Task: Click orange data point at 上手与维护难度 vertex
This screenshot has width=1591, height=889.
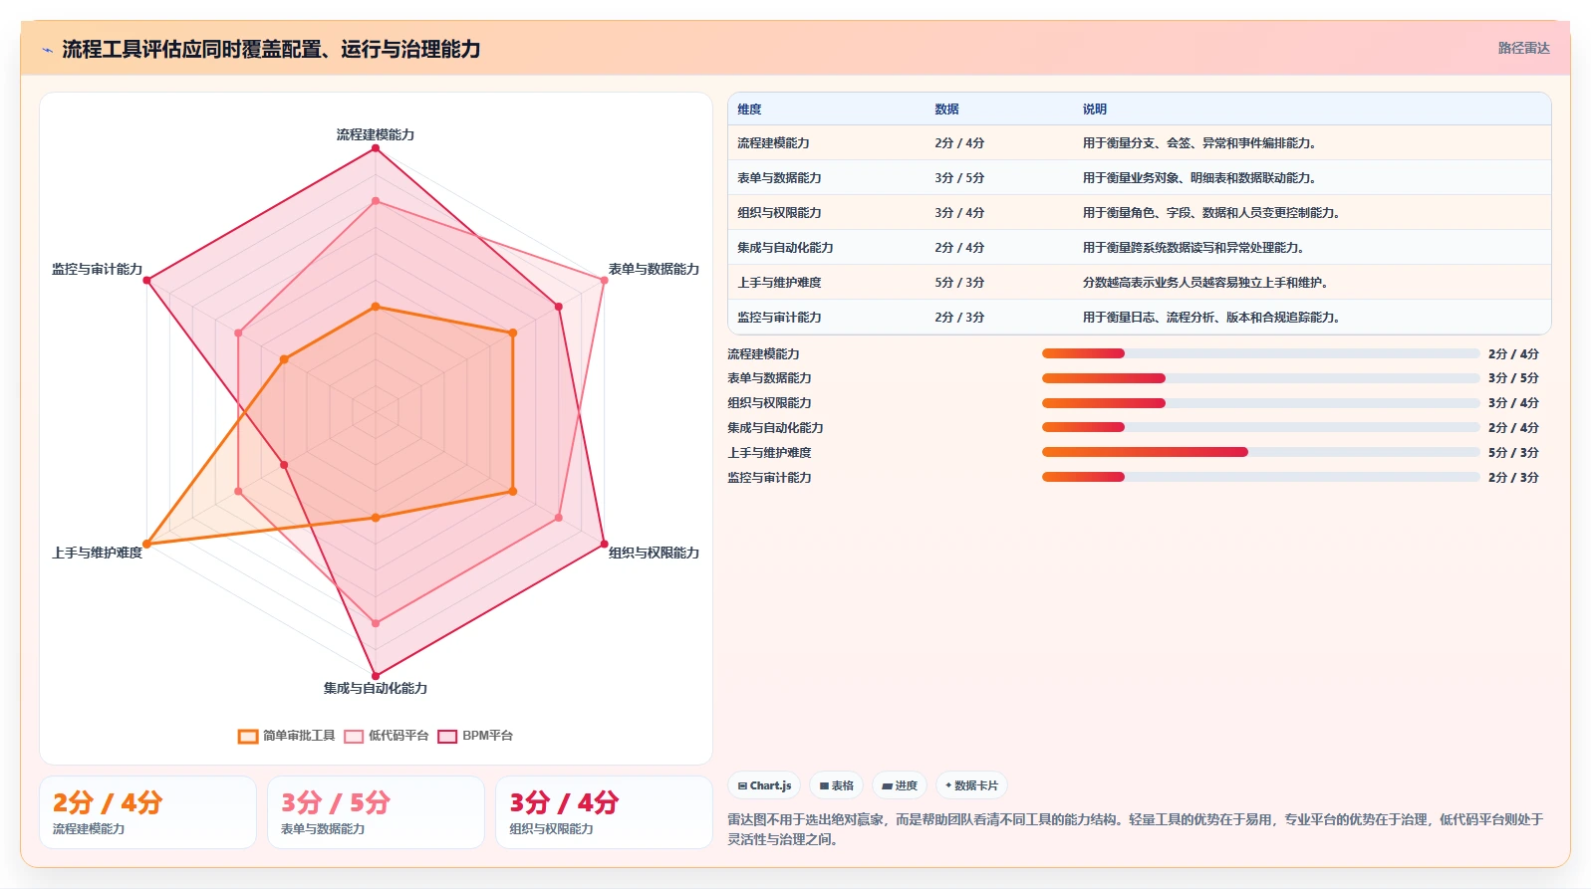Action: [x=146, y=544]
